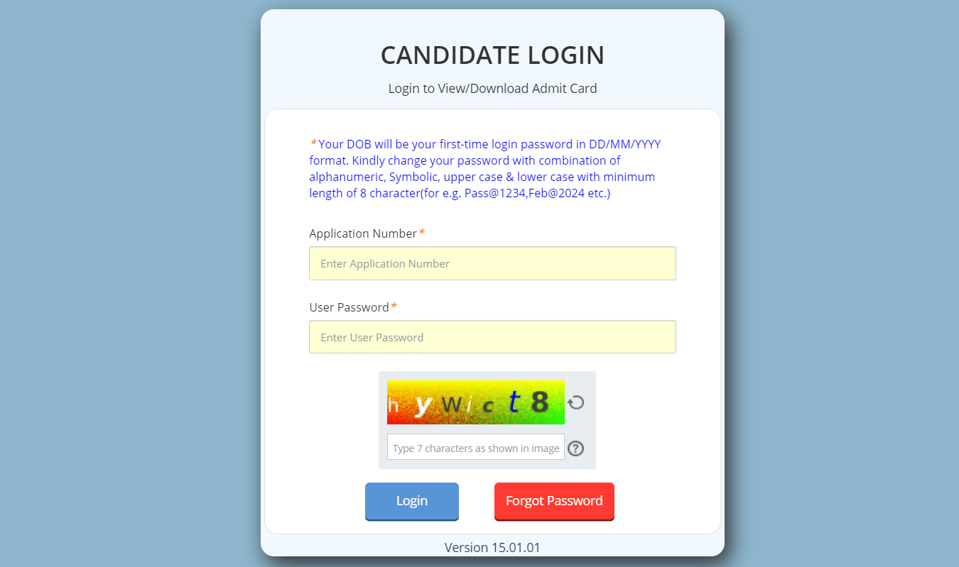Refresh the captcha image

point(576,402)
